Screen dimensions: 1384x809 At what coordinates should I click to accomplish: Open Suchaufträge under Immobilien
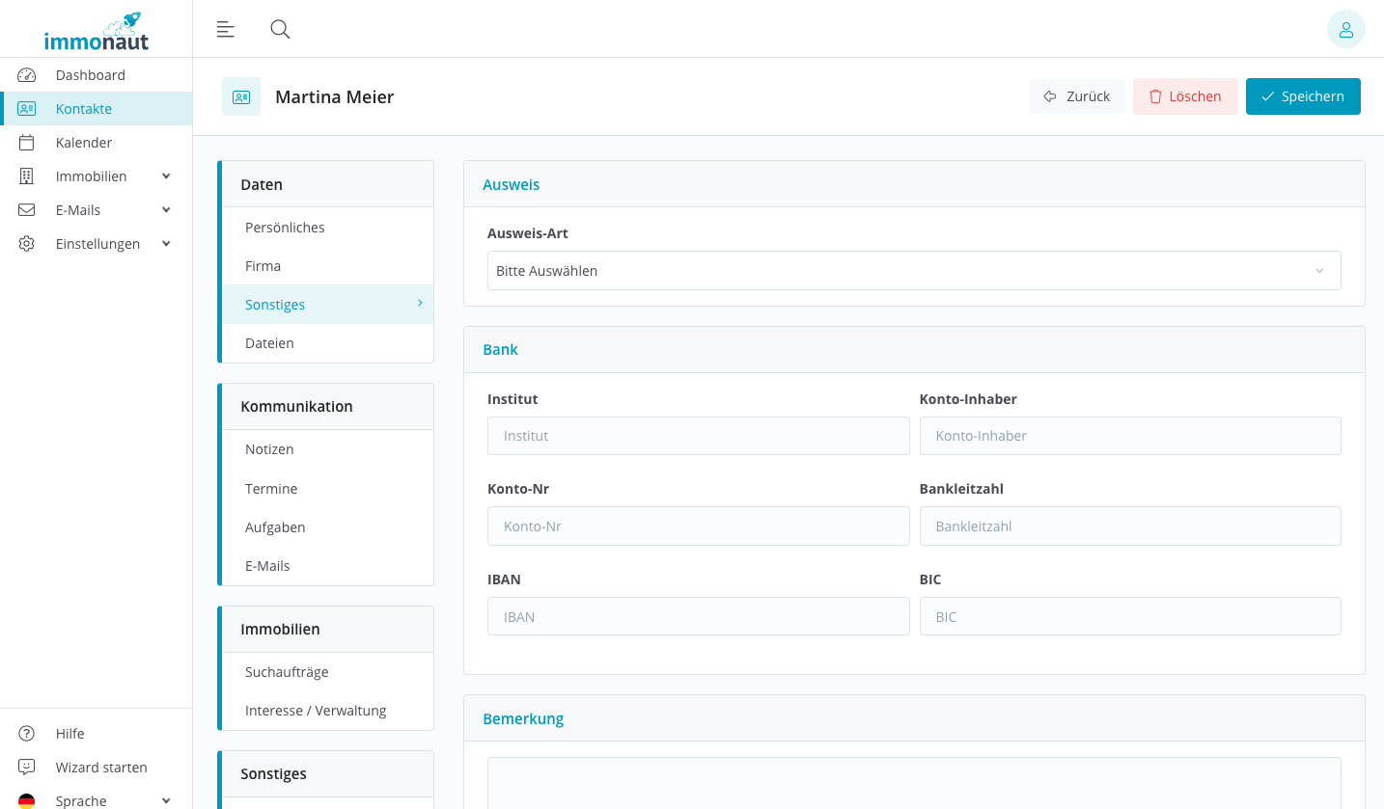coord(287,672)
